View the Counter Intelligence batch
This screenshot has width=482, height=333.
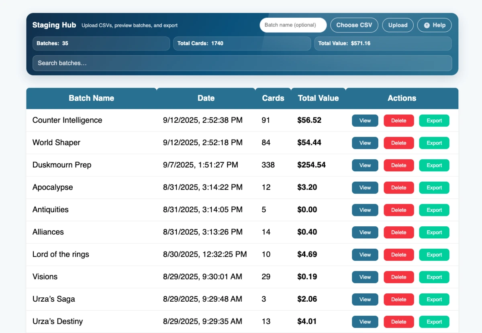(x=365, y=120)
